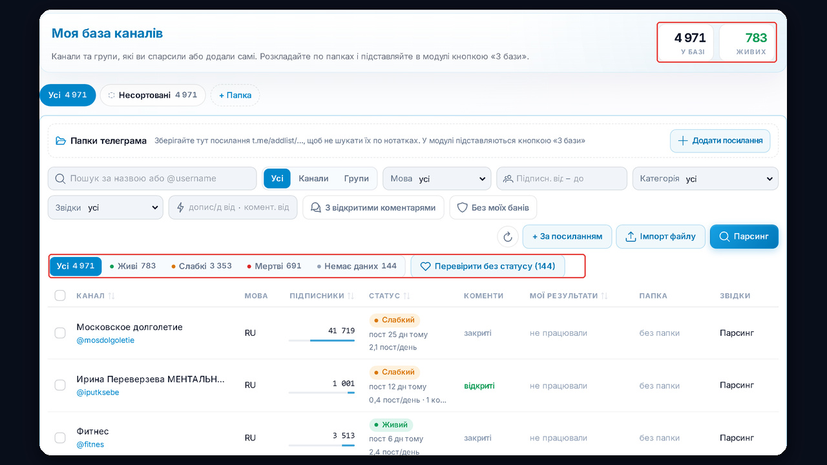Screen dimensions: 827x465
Task: Click the допис/д від · комент. від field
Action: pos(233,208)
